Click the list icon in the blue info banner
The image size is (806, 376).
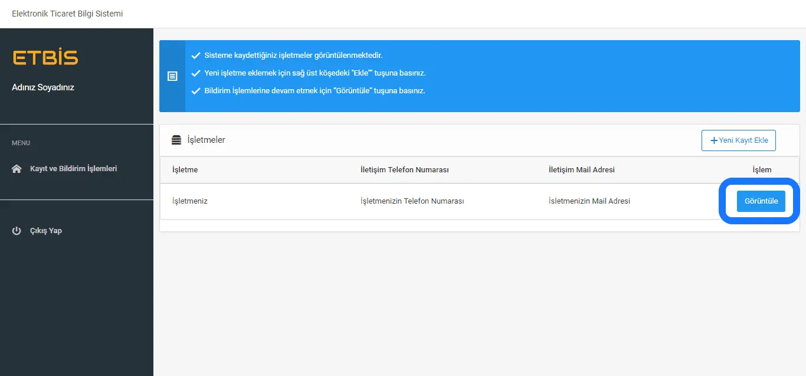coord(172,76)
